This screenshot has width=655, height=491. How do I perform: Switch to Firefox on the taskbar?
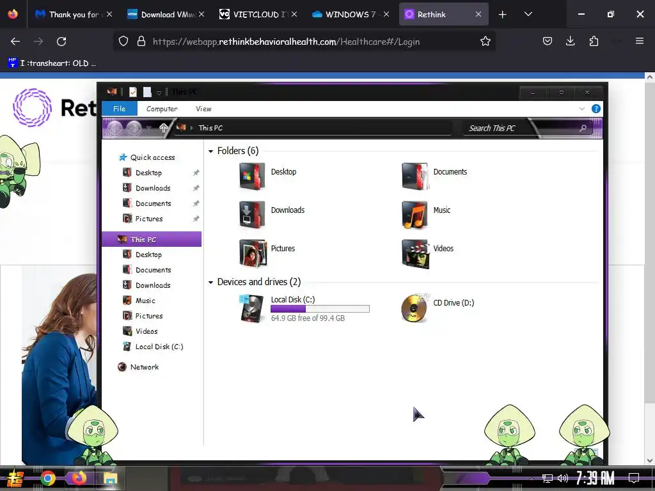pyautogui.click(x=79, y=478)
